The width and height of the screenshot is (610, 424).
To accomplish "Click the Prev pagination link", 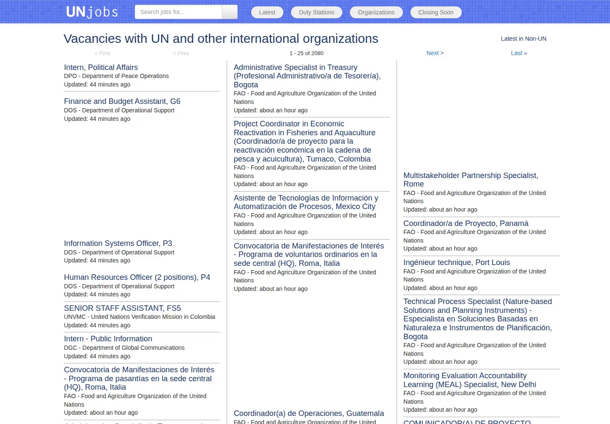I will (181, 53).
